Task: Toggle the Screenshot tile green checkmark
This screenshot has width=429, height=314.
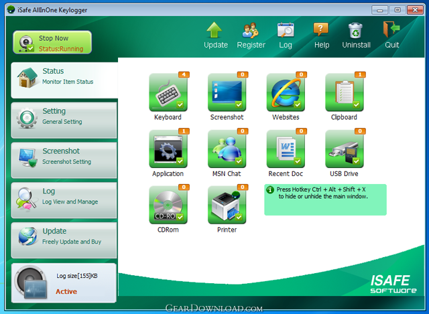Action: tap(239, 104)
